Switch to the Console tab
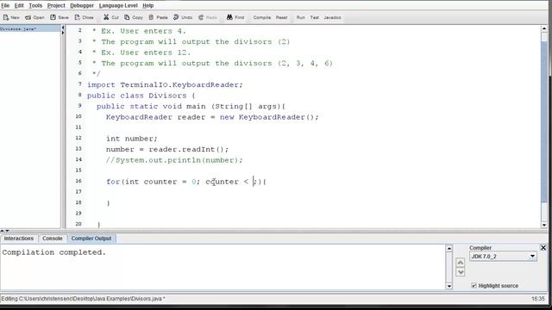The image size is (552, 310). 52,239
